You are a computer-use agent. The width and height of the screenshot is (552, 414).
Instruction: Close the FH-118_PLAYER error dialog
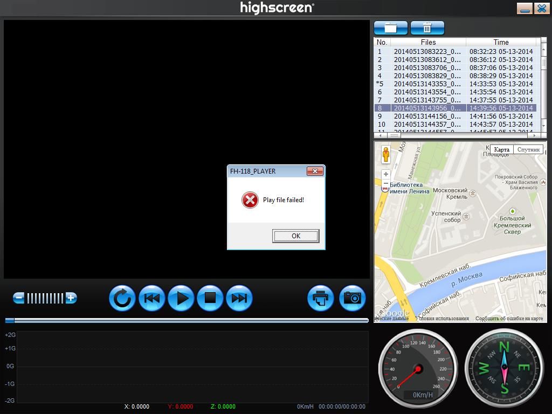click(315, 171)
